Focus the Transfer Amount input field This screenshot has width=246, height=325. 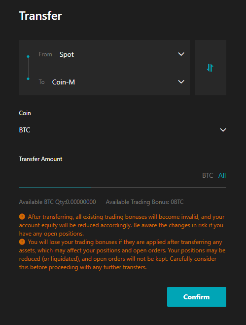(x=108, y=175)
